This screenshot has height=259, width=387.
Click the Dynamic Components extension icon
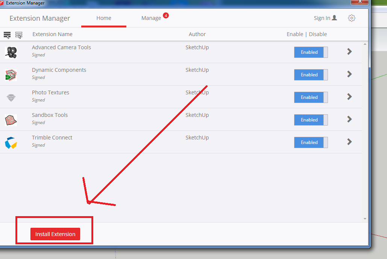[11, 74]
